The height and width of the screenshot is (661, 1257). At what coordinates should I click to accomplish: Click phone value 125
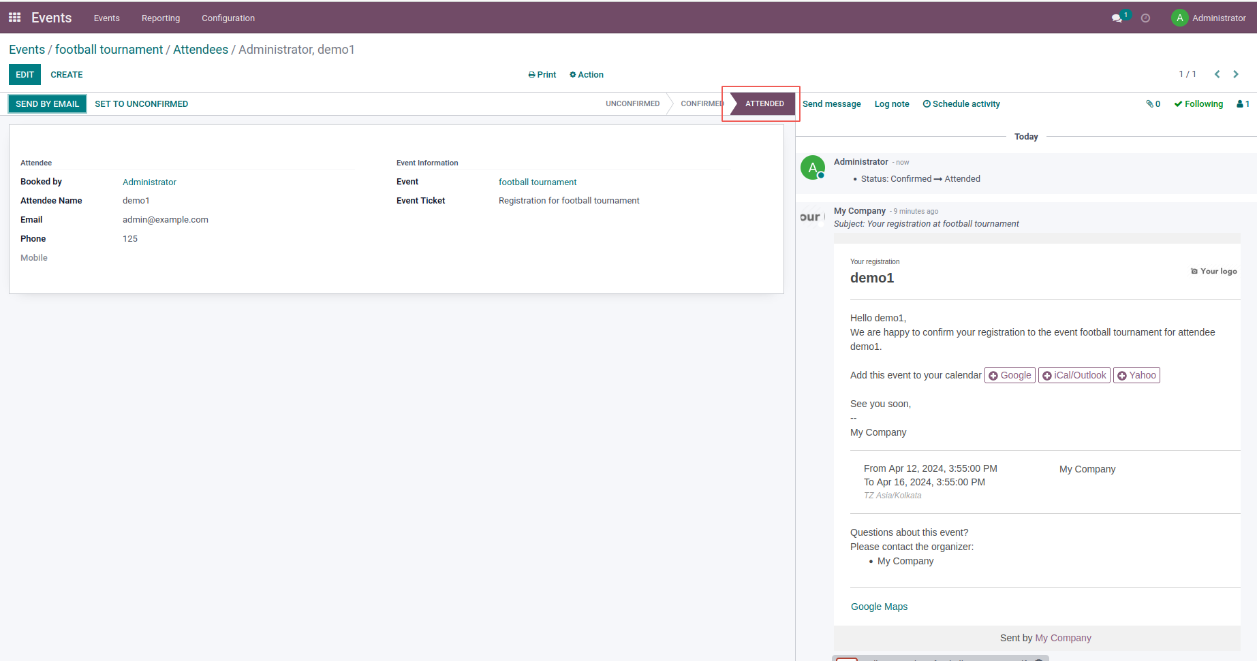[x=130, y=239]
